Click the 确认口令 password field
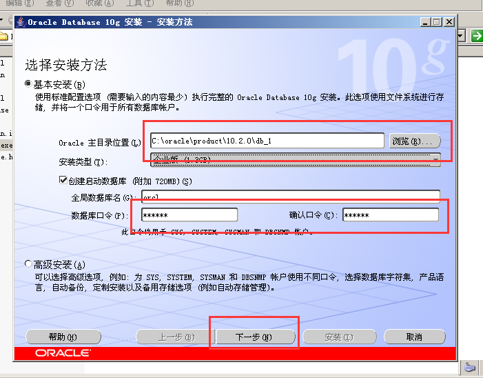Viewport: 483px width, 378px height. pyautogui.click(x=391, y=215)
